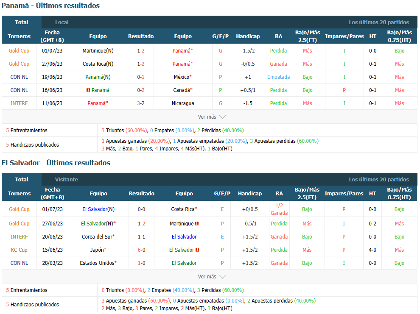Click the 1/2 Ganada RA cell

tap(279, 209)
